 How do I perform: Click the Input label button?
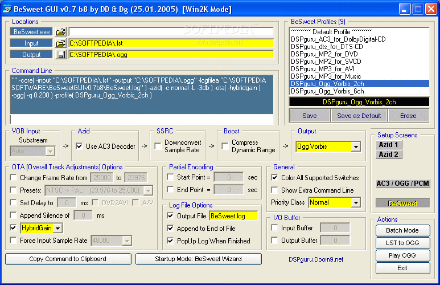[31, 43]
